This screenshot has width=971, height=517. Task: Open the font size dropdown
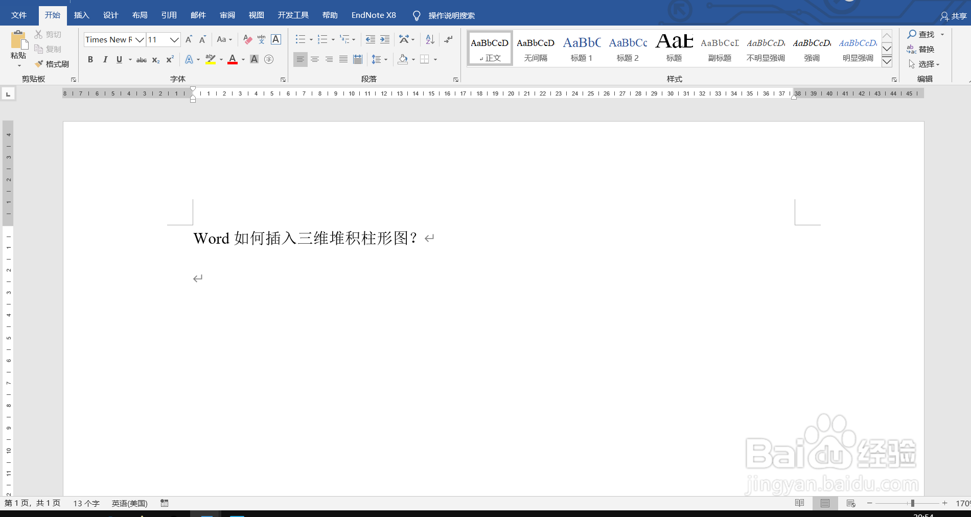click(173, 39)
